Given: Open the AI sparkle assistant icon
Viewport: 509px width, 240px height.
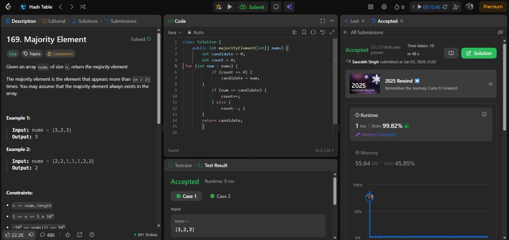Looking at the screenshot, I should 289,7.
